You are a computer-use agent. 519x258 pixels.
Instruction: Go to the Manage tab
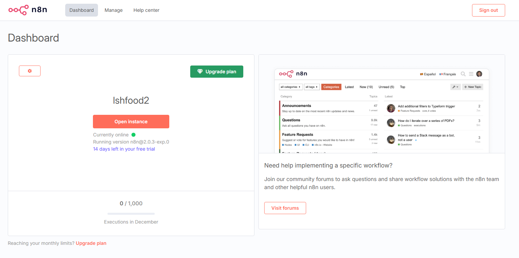coord(114,10)
